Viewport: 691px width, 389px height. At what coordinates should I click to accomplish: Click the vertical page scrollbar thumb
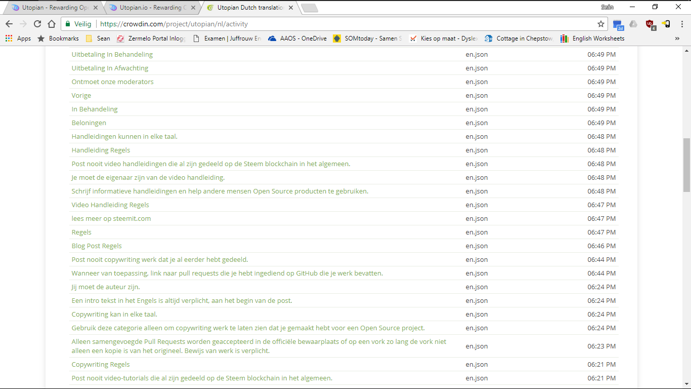click(x=686, y=165)
